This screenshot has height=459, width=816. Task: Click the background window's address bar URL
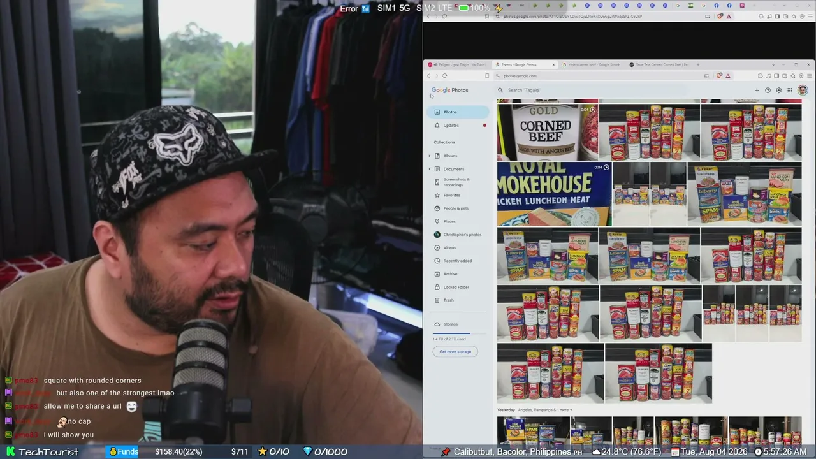coord(572,17)
